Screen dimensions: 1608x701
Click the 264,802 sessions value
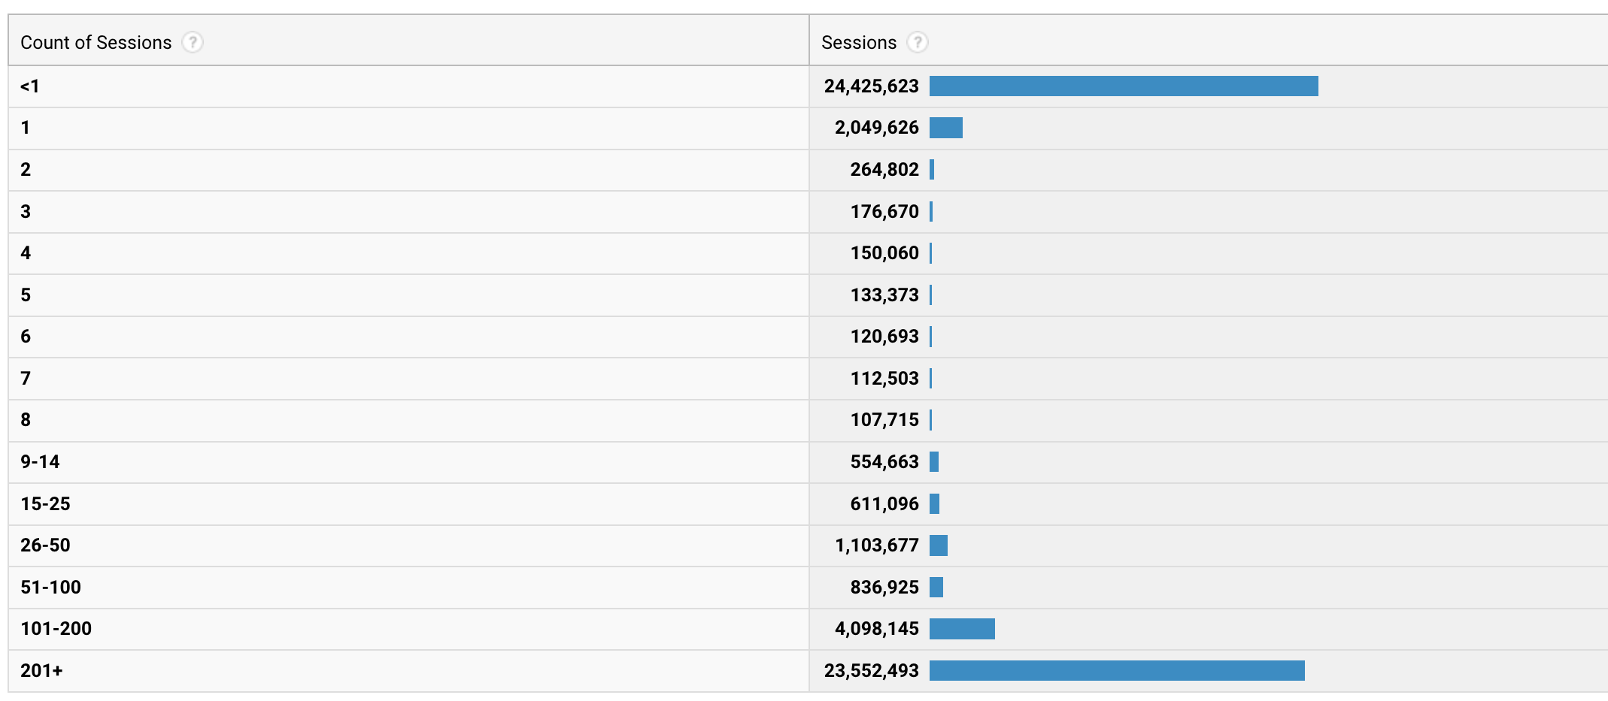point(884,170)
